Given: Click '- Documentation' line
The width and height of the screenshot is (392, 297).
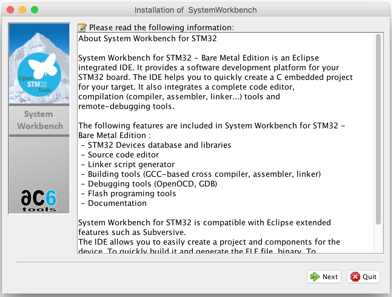Looking at the screenshot, I should pyautogui.click(x=114, y=203).
